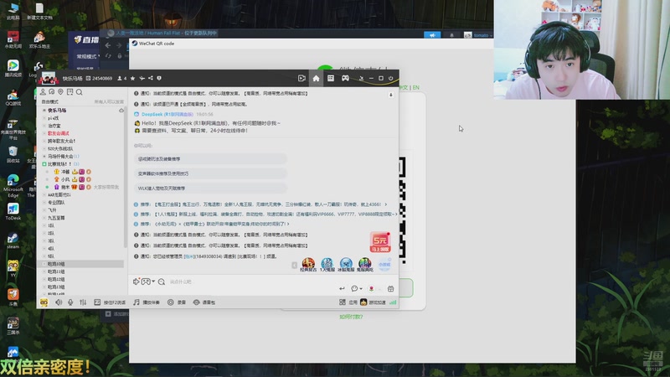Open the 腾讯视频 desktop shortcut
The image size is (670, 377).
pos(13,68)
